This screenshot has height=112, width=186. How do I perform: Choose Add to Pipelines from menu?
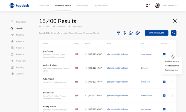[x=172, y=66]
